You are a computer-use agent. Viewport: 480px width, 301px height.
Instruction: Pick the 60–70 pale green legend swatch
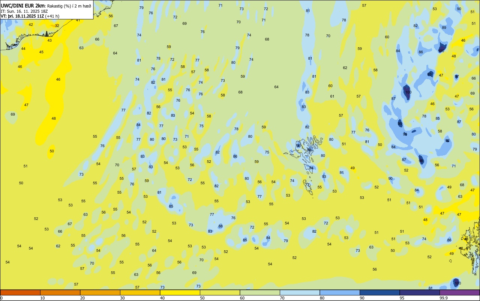point(260,292)
